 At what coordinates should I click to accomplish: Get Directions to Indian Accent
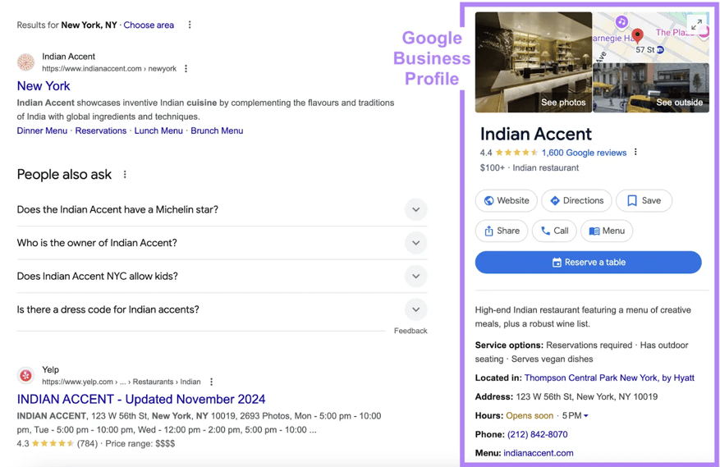coord(576,200)
